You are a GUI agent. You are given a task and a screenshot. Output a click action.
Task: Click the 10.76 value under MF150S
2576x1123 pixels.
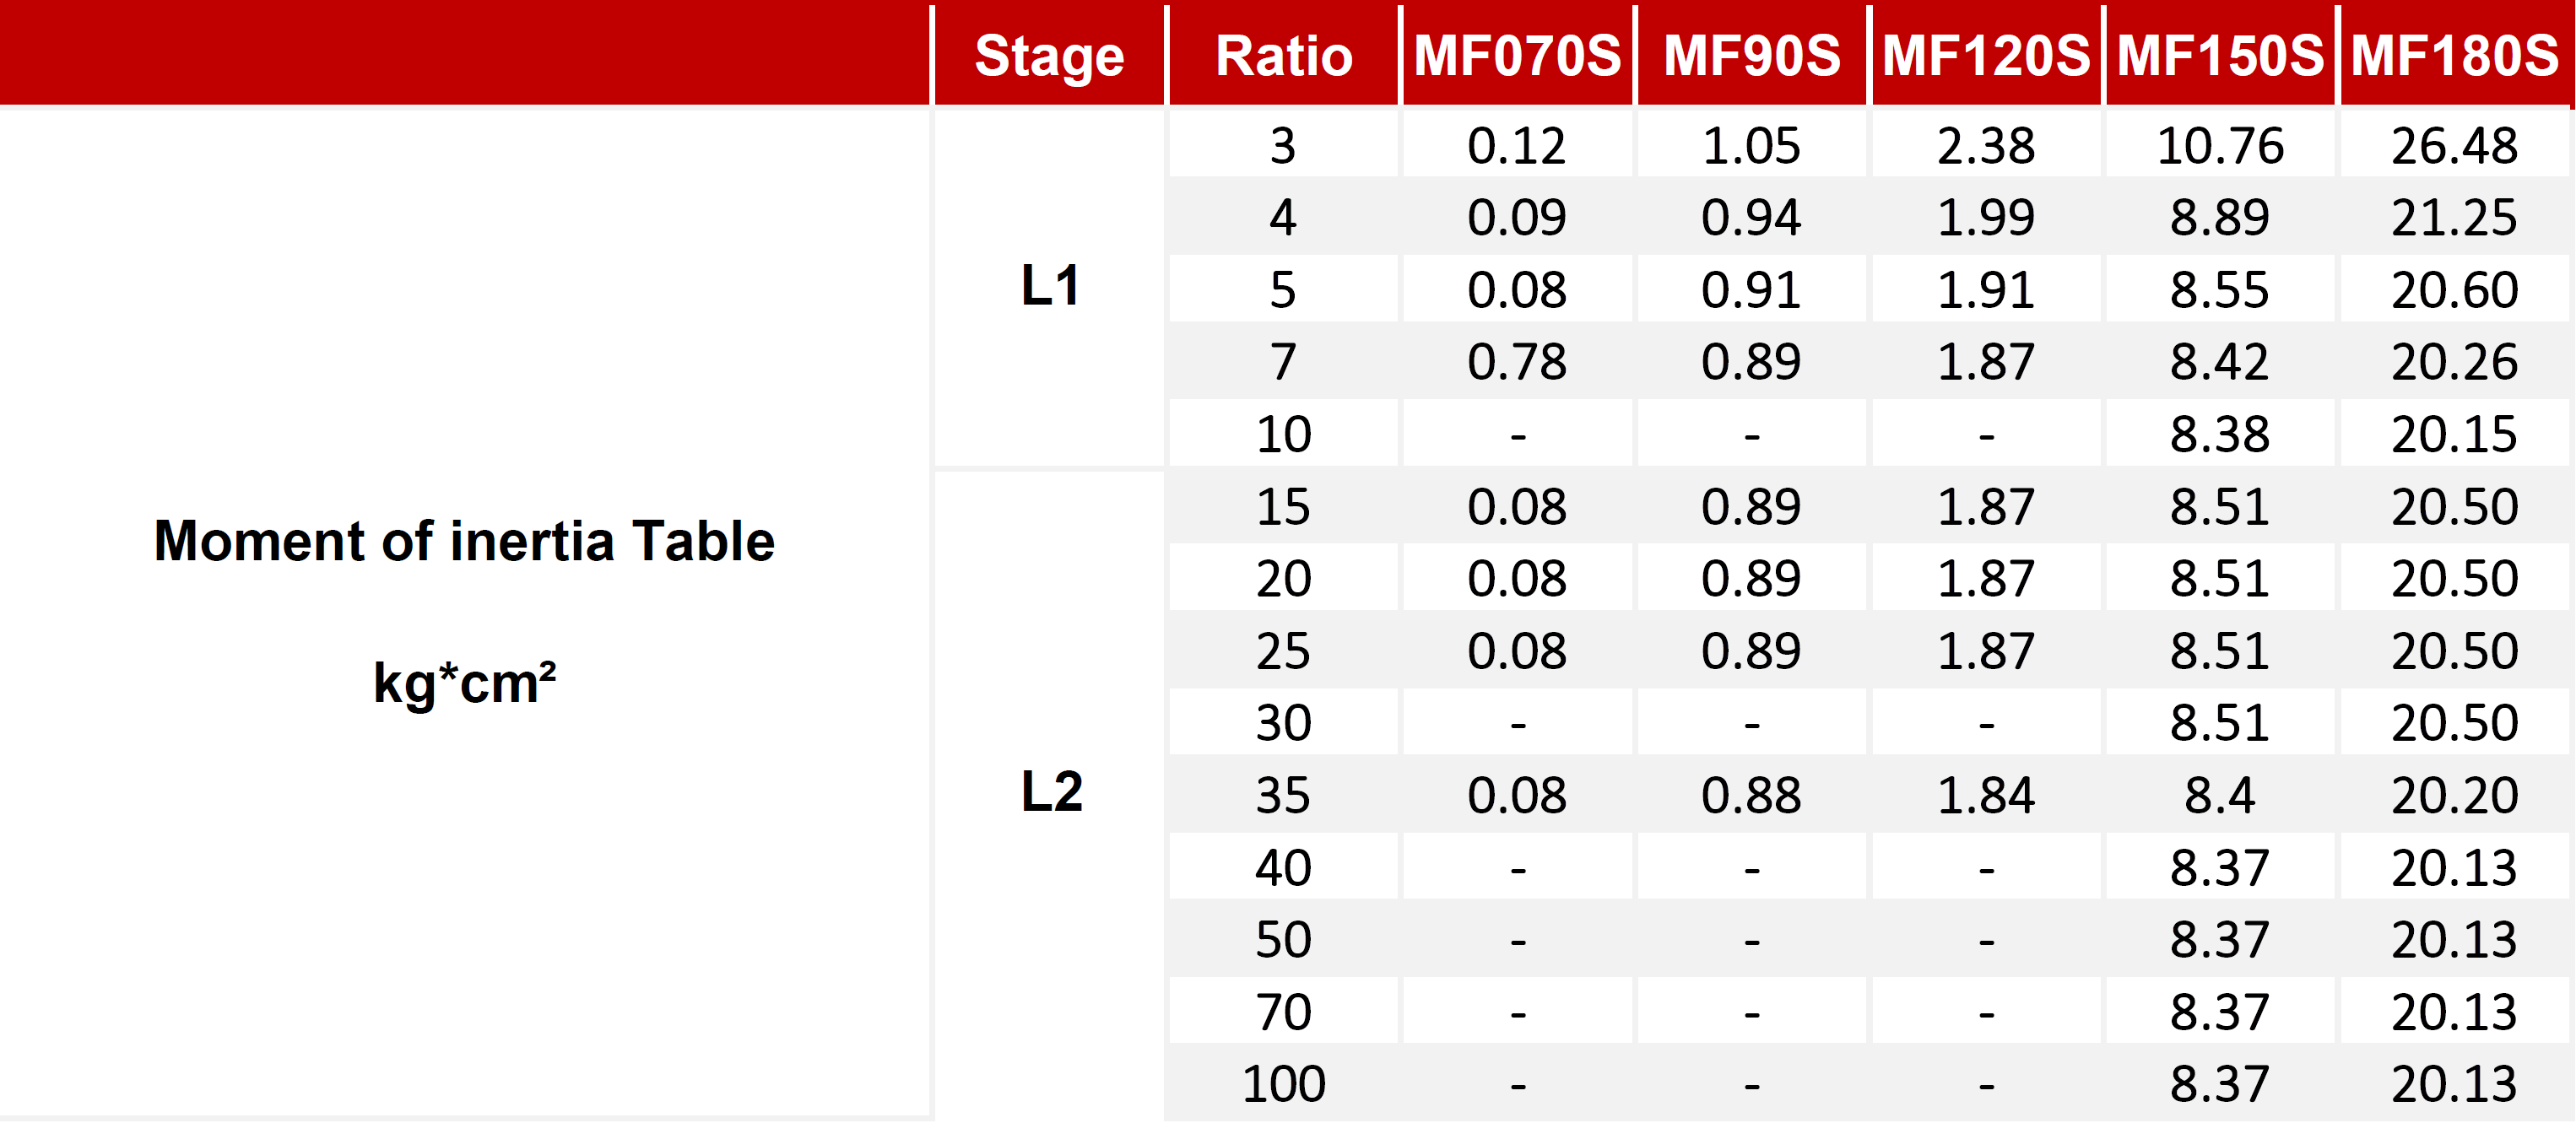pyautogui.click(x=2220, y=145)
